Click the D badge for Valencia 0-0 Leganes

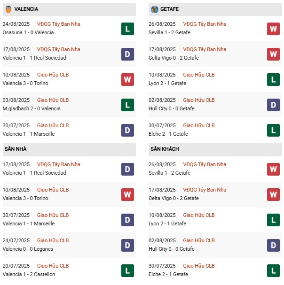[x=127, y=246]
